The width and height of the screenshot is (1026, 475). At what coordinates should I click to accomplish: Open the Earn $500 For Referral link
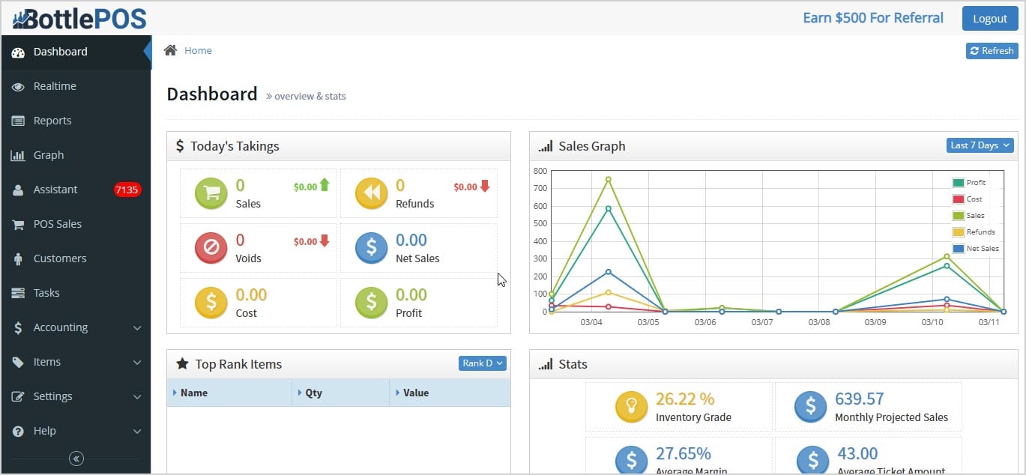pyautogui.click(x=872, y=17)
